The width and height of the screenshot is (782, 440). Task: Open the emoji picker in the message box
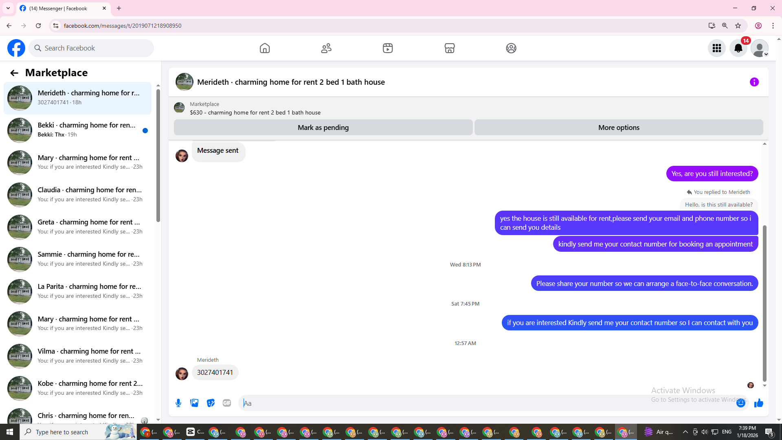[x=741, y=403]
